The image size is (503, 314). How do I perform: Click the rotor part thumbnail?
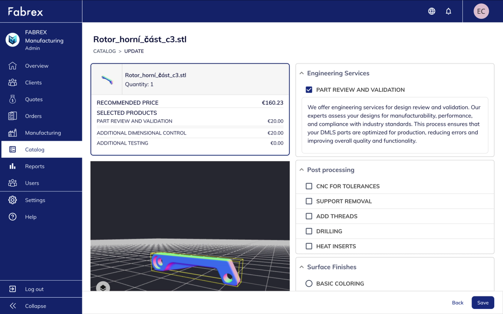[x=107, y=80]
